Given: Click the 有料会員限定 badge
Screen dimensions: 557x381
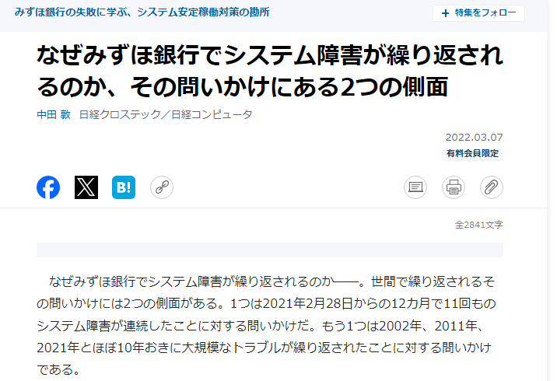Looking at the screenshot, I should 472,153.
